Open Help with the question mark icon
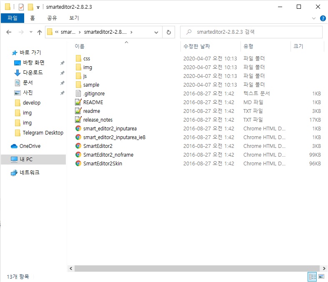 click(x=323, y=18)
